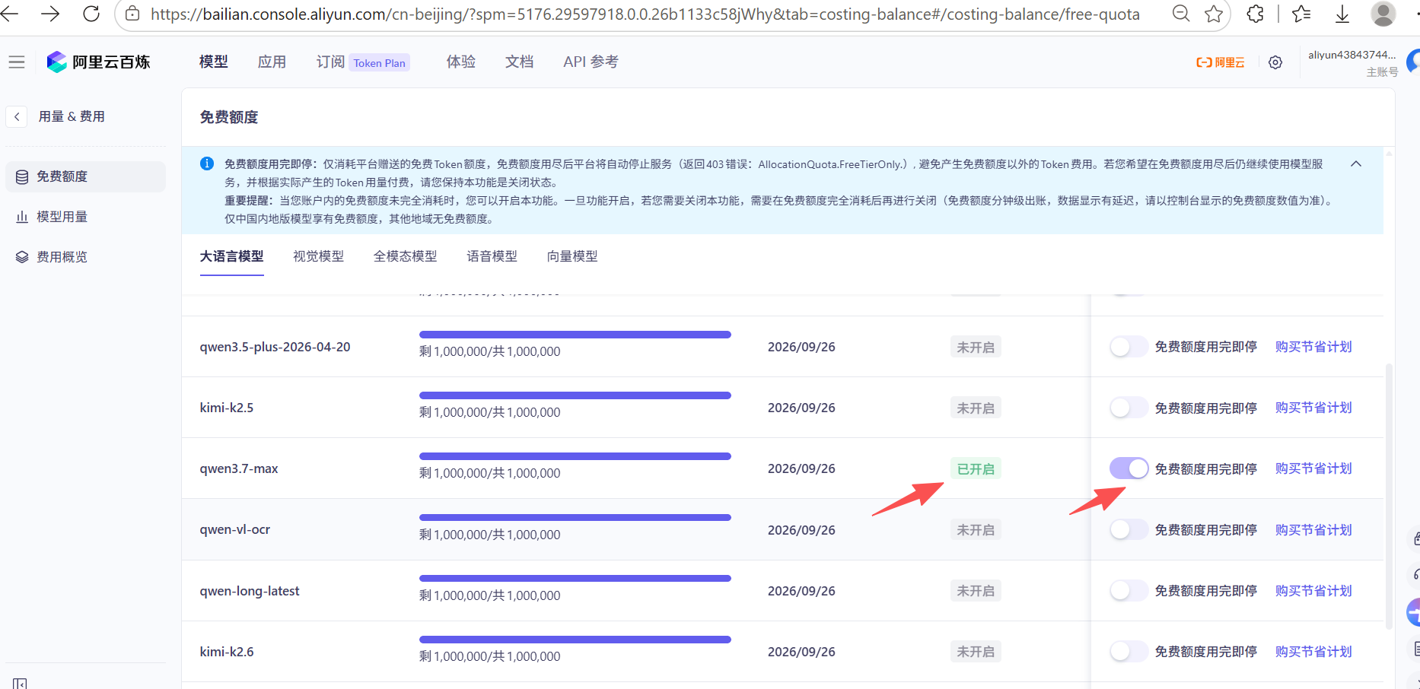Click model name qwen-long-latest
1420x689 pixels.
(250, 591)
